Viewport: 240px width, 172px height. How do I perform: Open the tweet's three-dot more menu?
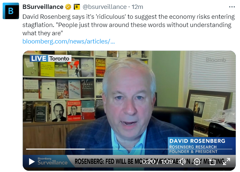(x=232, y=7)
